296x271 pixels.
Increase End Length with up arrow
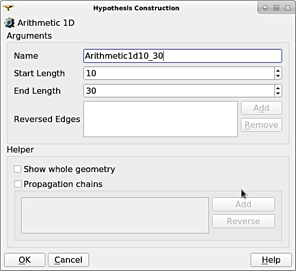click(278, 88)
